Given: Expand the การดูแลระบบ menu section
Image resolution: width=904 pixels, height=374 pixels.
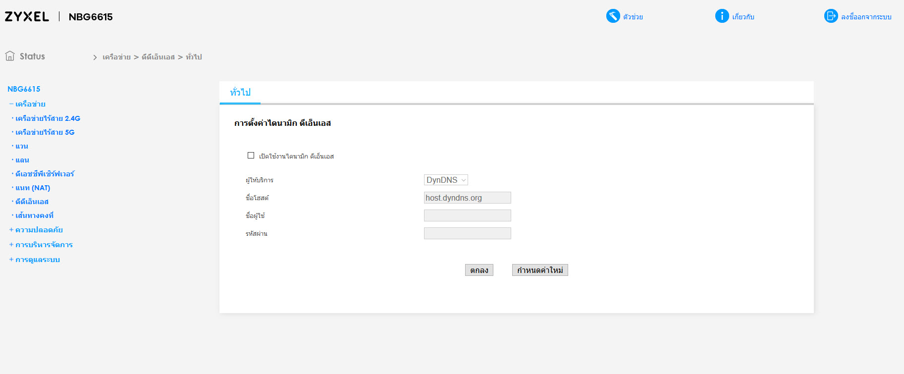Looking at the screenshot, I should (11, 260).
